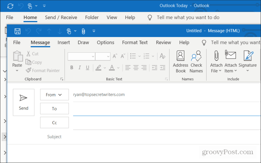Open the Numbering dropdown arrow
The image size is (261, 163).
[x=153, y=56]
